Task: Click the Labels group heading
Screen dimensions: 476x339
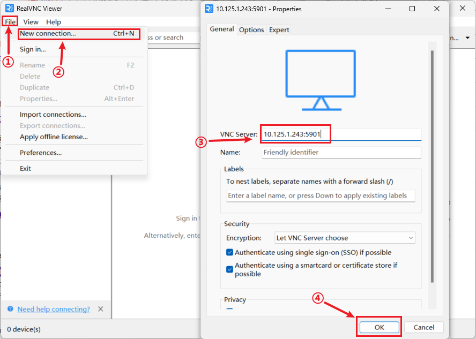Action: 234,169
